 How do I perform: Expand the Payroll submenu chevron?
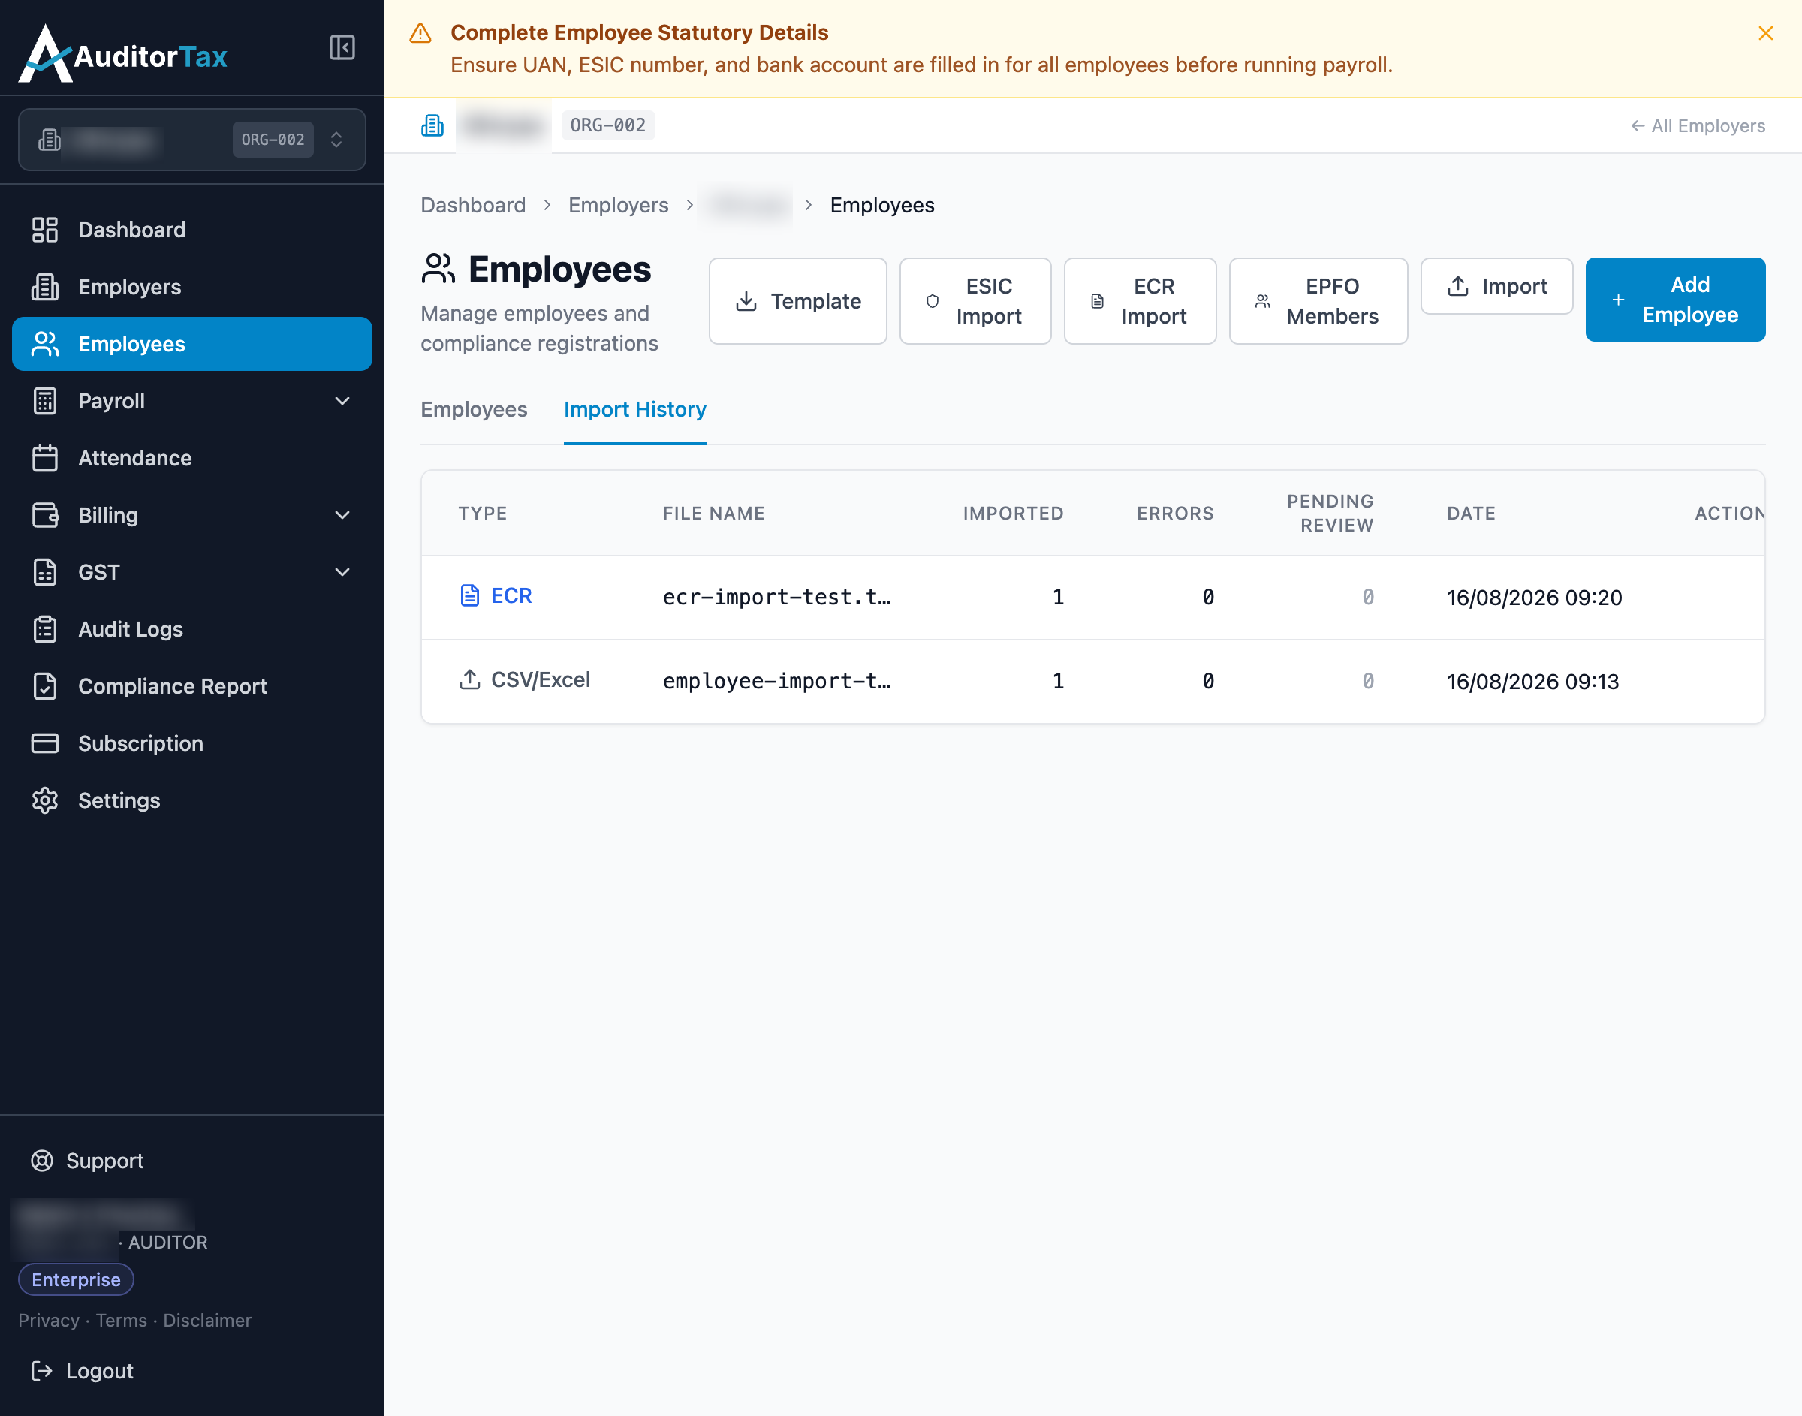(342, 401)
